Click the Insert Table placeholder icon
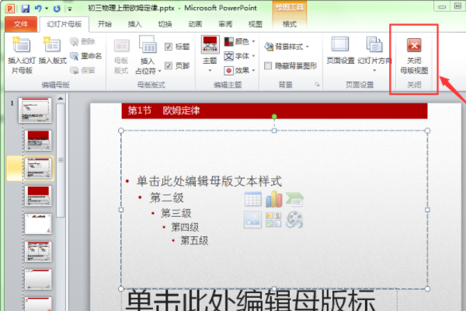The height and width of the screenshot is (311, 466). (253, 199)
